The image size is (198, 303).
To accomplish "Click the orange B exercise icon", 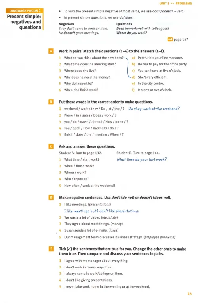I will point(51,102).
